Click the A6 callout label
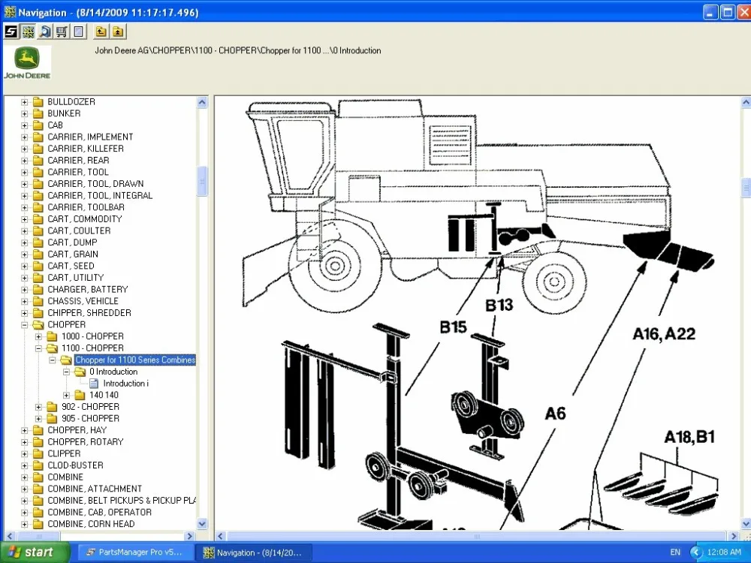751x563 pixels. 555,413
